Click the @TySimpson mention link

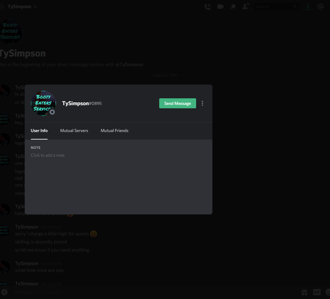click(129, 65)
